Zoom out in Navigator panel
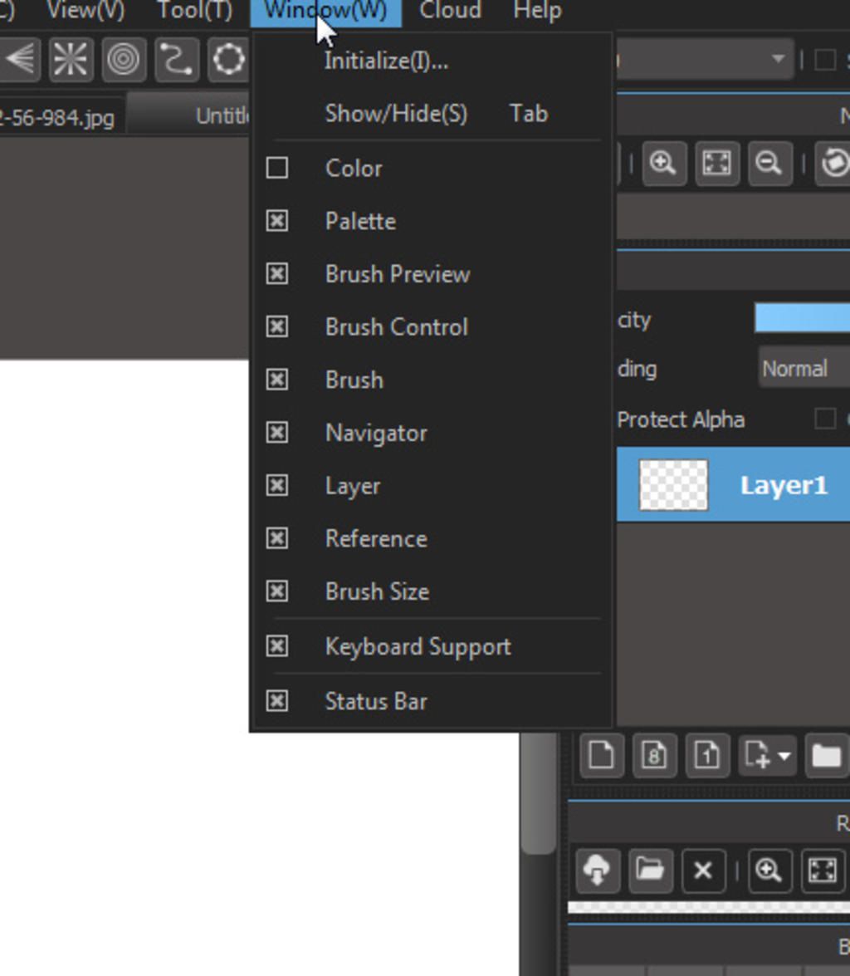The image size is (850, 976). [769, 163]
